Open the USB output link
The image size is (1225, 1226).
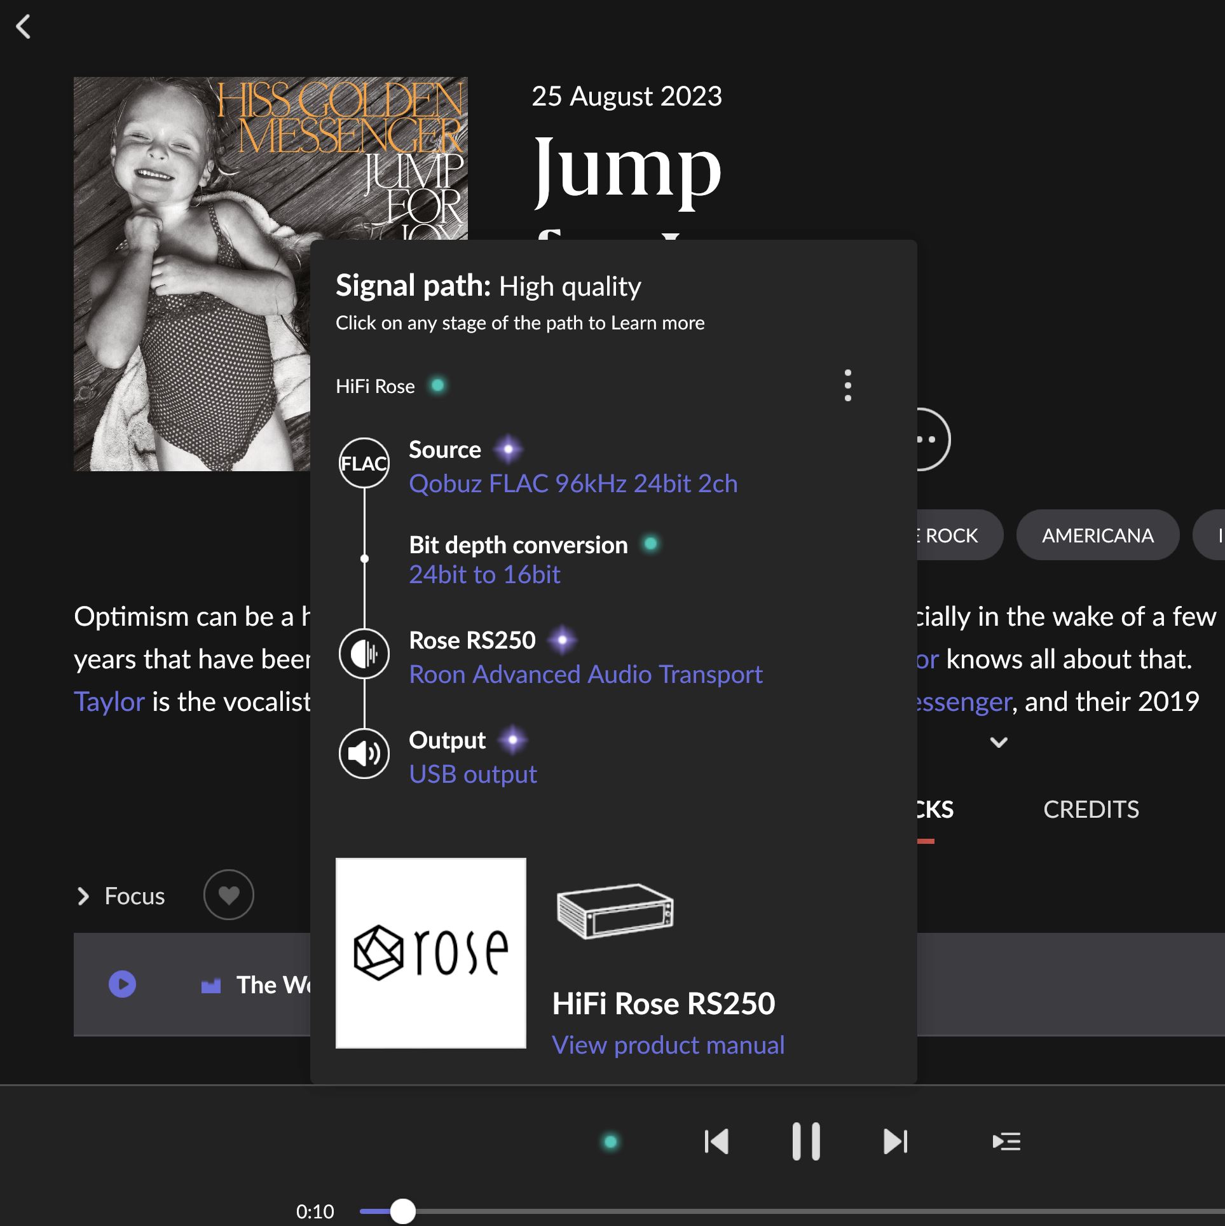click(x=473, y=775)
